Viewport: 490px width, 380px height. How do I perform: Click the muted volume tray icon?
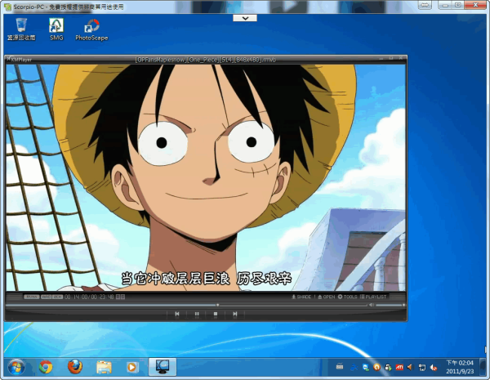click(434, 367)
